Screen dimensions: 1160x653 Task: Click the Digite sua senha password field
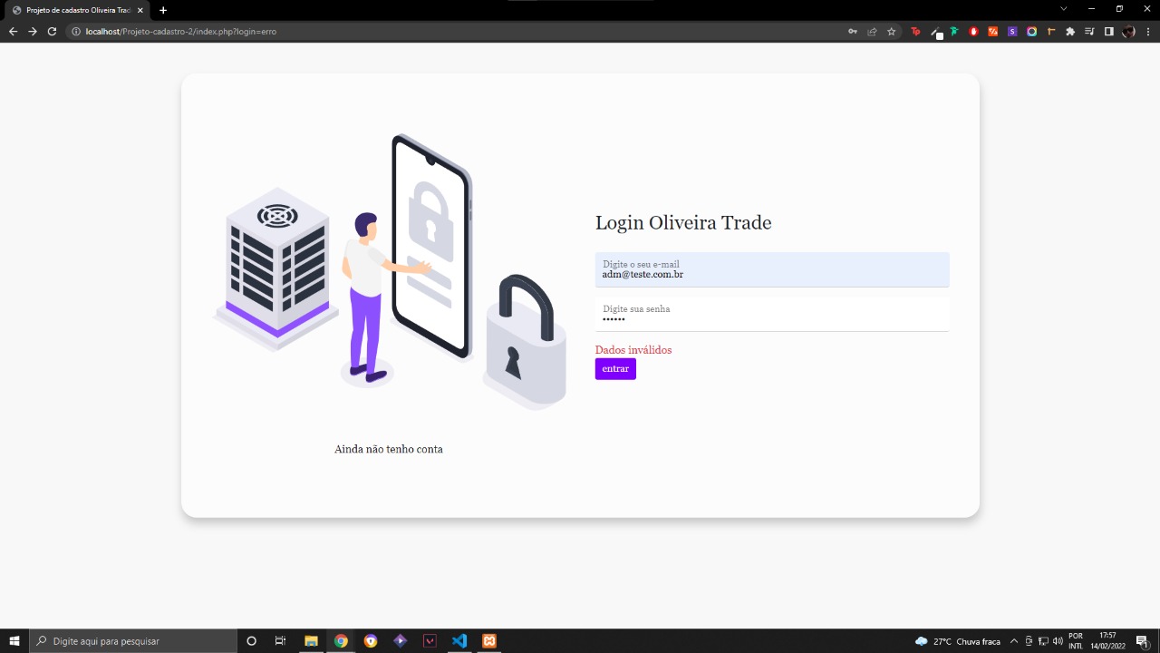(x=771, y=315)
